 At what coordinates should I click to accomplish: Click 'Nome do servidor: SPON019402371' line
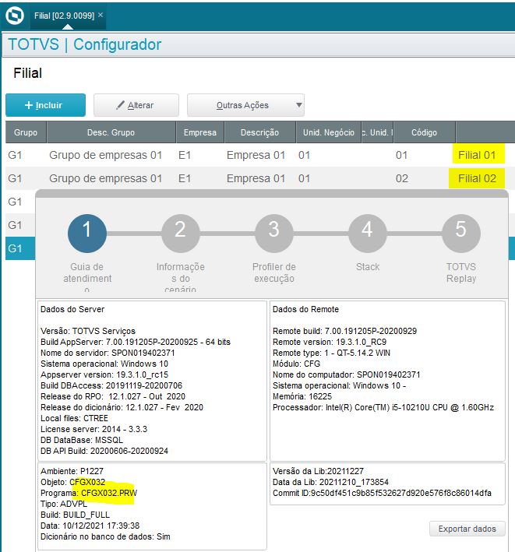108,353
